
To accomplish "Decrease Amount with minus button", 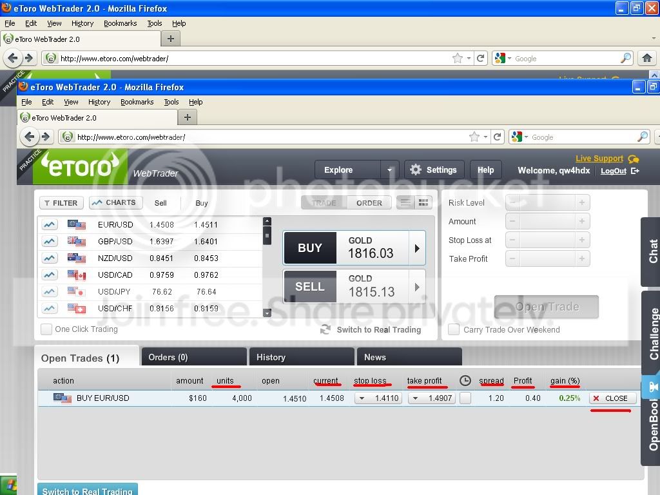I will coord(512,222).
